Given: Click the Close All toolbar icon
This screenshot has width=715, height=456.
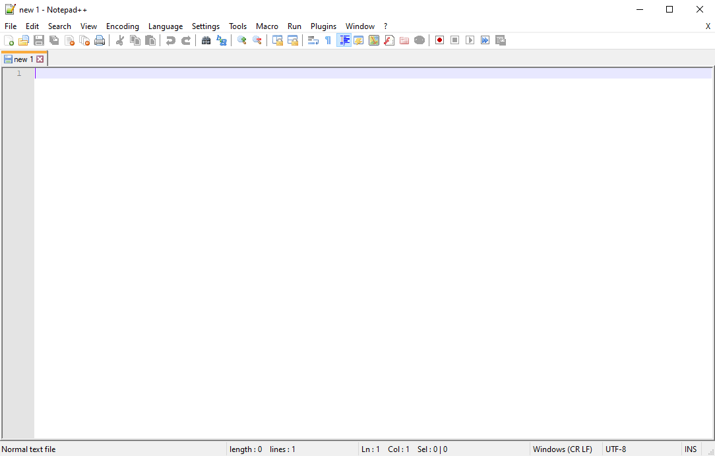Looking at the screenshot, I should coord(84,40).
